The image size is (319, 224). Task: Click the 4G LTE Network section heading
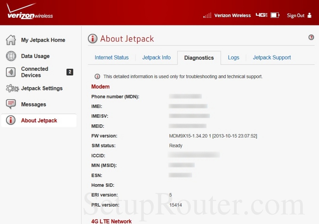tap(111, 221)
